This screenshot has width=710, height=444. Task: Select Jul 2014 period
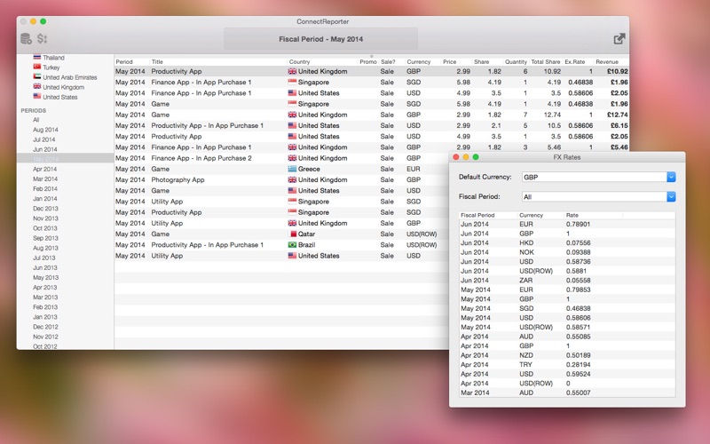tap(43, 139)
